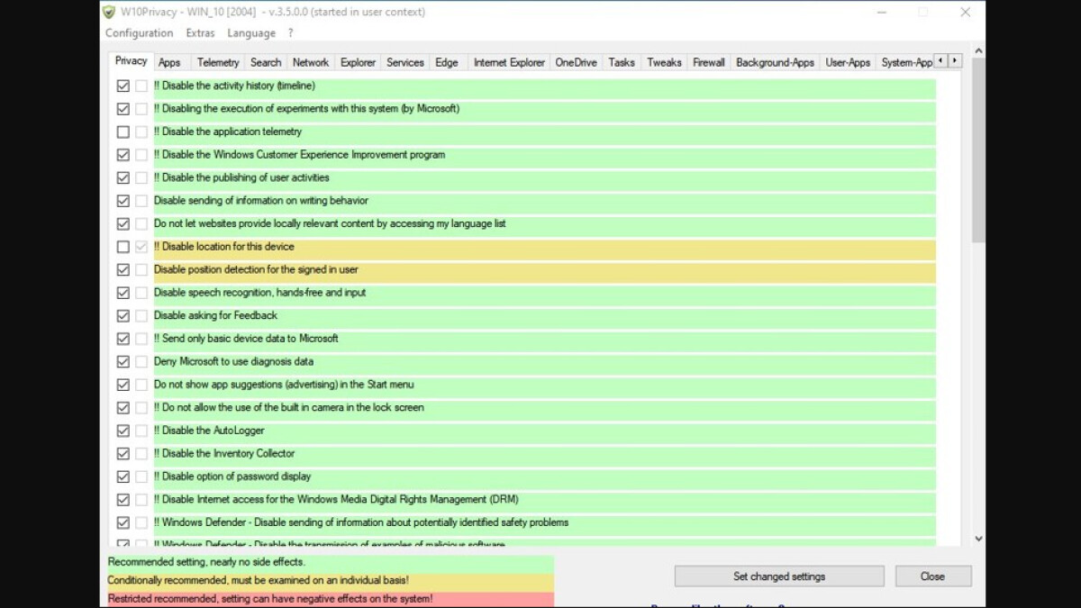
Task: Switch to the User-Apps tab
Action: (x=848, y=62)
